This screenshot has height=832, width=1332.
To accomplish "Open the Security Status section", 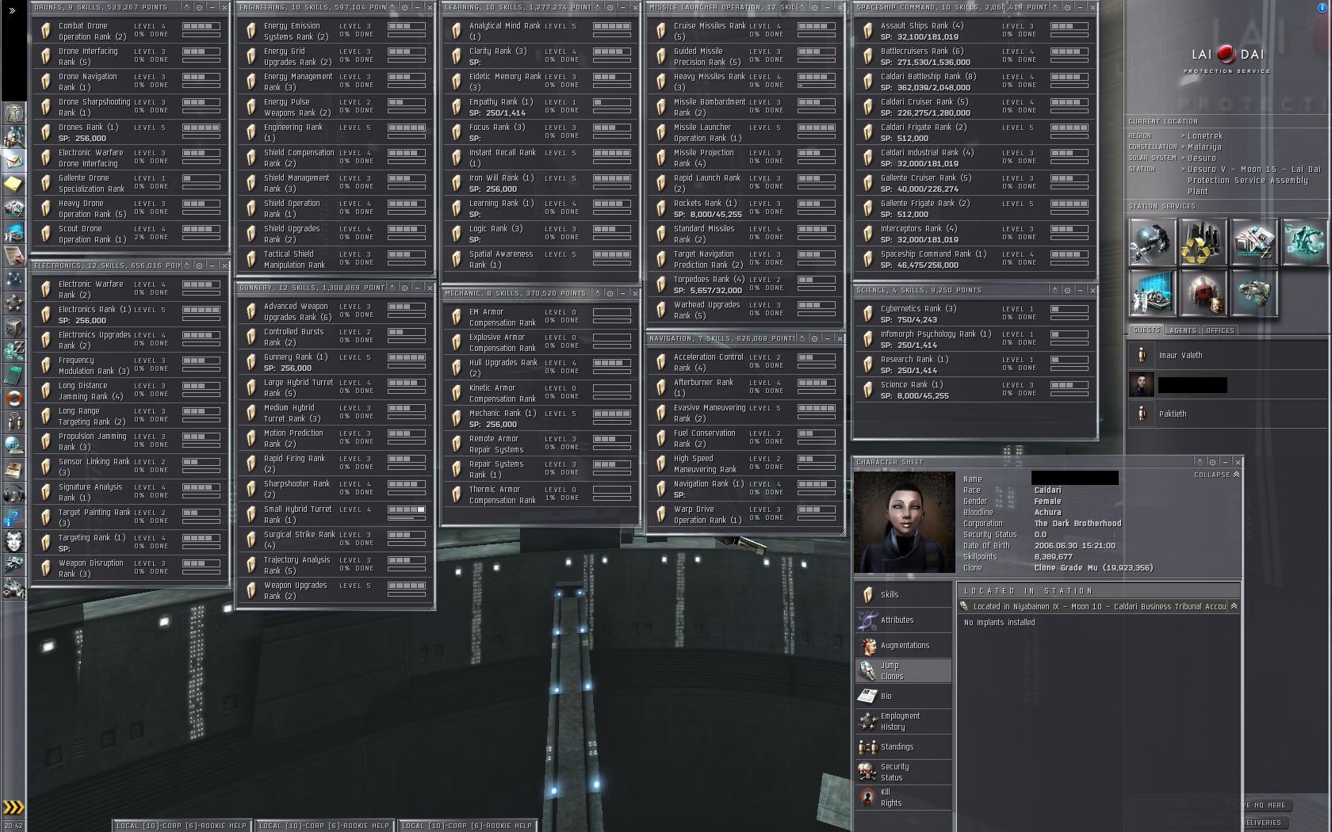I will [904, 772].
